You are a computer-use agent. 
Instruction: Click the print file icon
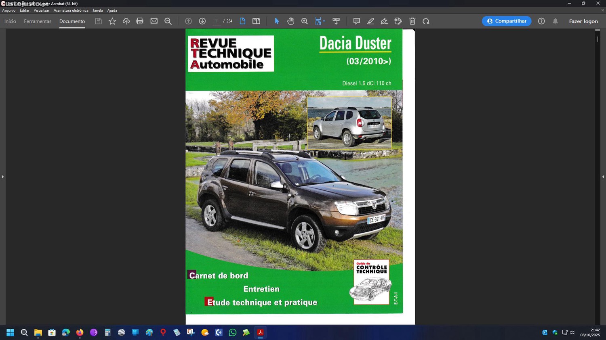click(x=140, y=21)
